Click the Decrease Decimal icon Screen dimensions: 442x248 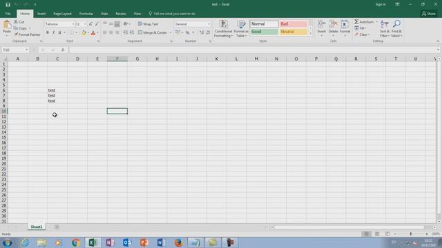208,32
